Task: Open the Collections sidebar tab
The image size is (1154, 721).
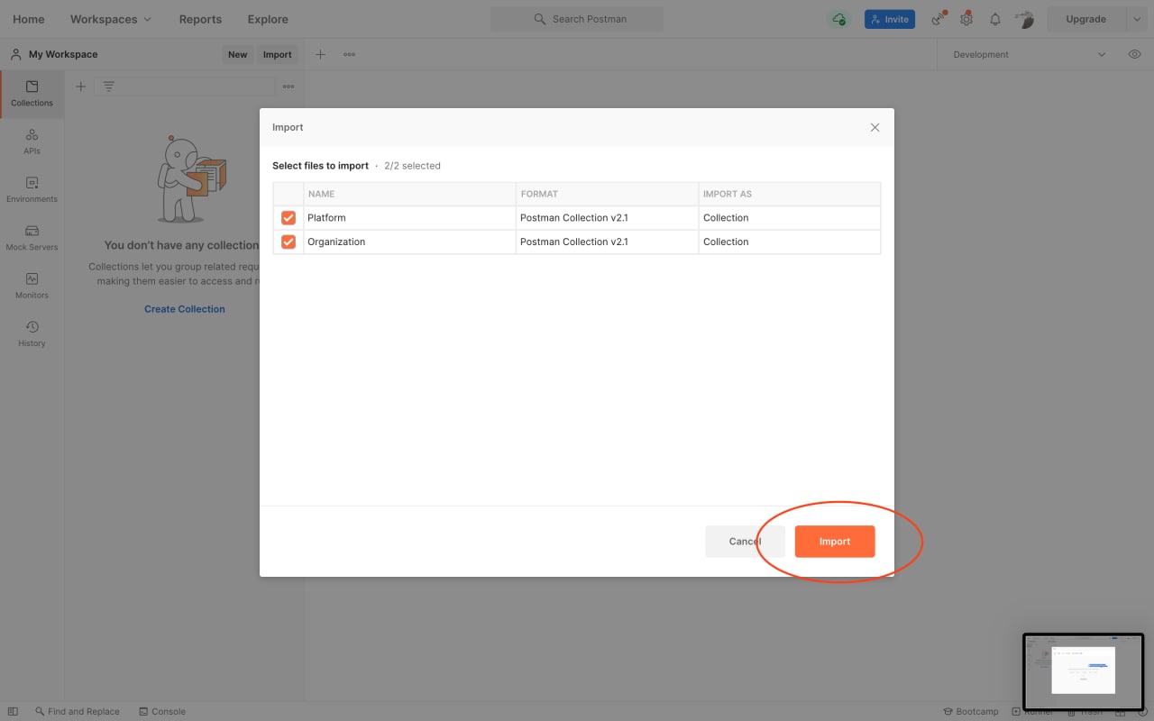Action: tap(32, 94)
